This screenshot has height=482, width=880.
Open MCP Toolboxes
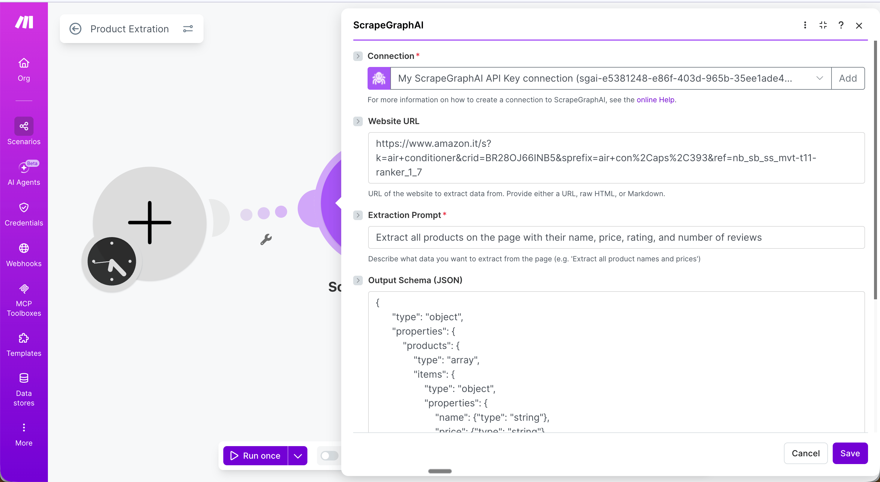[x=24, y=301]
